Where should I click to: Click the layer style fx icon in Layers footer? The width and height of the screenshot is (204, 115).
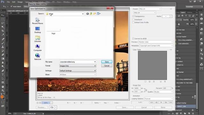173,113
